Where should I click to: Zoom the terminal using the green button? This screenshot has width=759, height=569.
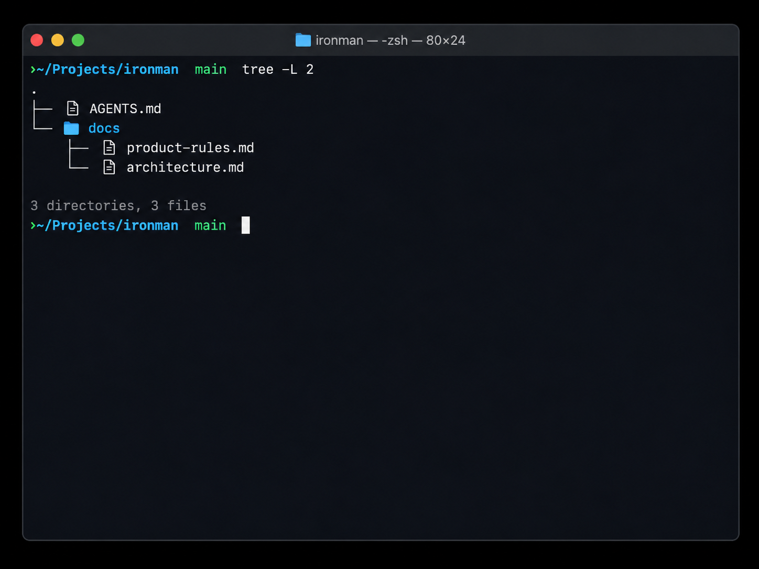tap(78, 40)
